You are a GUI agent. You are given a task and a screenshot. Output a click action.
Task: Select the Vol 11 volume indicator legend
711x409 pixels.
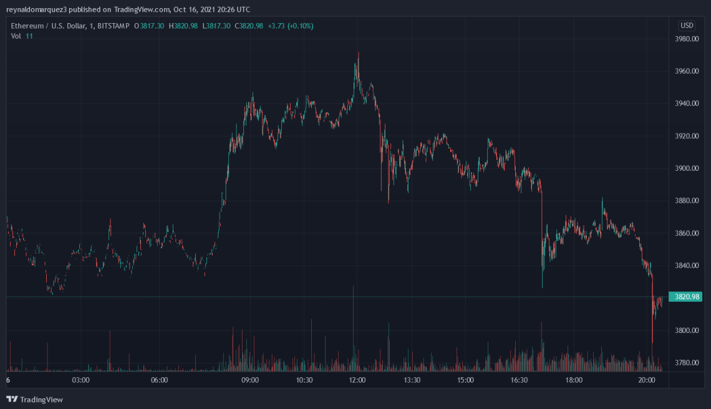click(x=22, y=36)
